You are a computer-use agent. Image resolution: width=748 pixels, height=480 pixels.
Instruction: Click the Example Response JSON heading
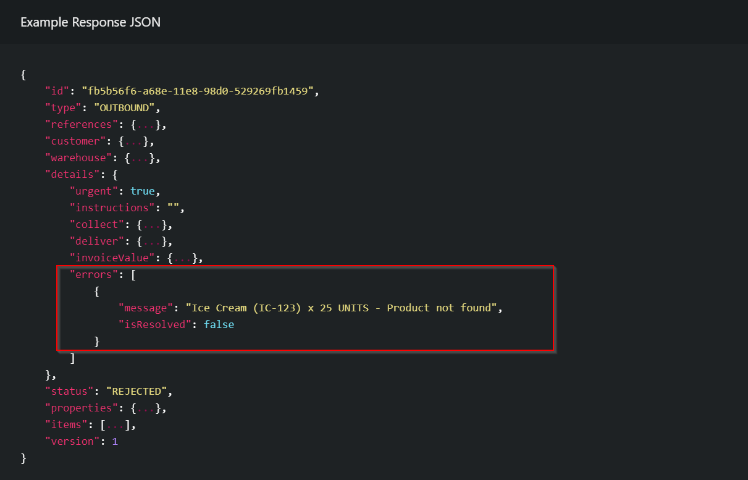[90, 22]
